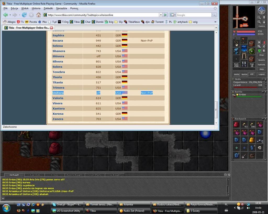
Task: Click the minimap zoom out magnifier
Action: pos(259,18)
